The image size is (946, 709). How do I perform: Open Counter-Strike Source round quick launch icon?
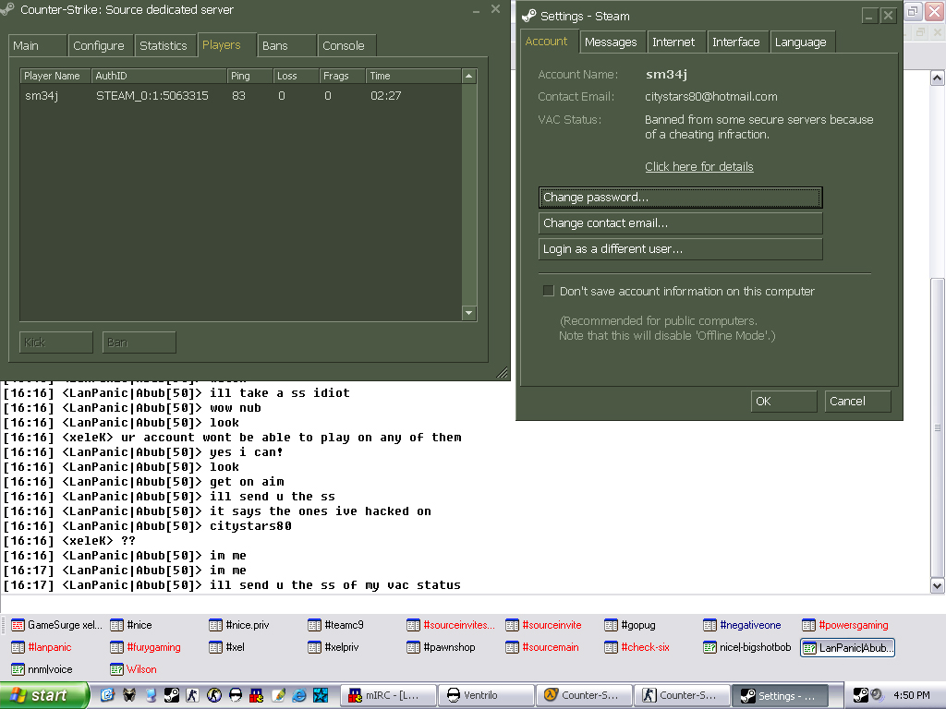214,695
